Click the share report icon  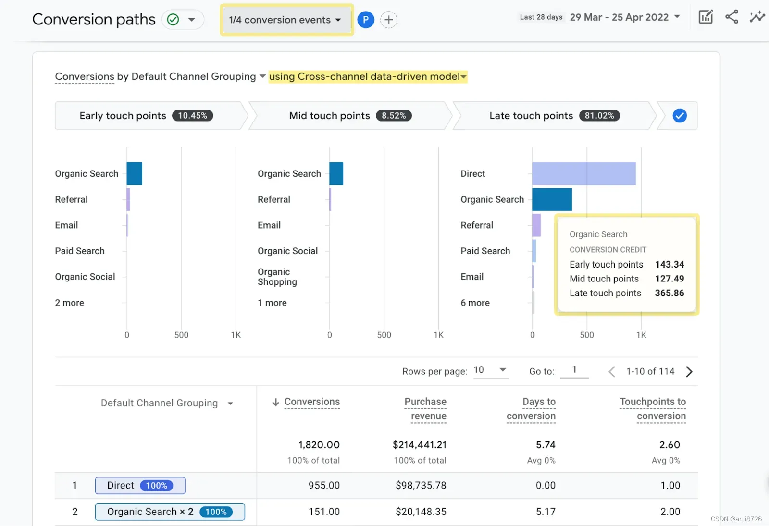point(732,17)
